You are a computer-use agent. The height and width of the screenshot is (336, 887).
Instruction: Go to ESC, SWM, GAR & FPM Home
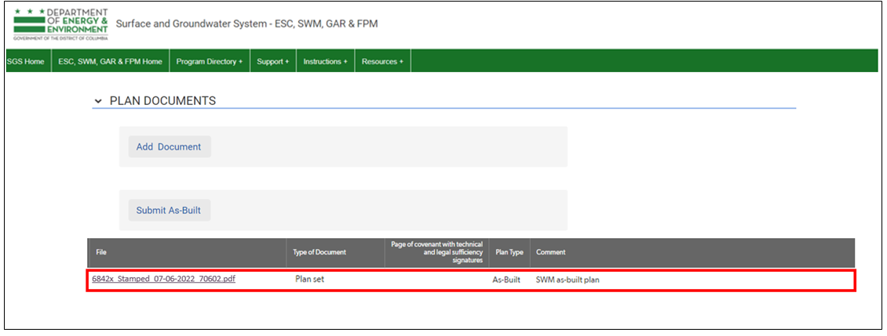click(110, 61)
